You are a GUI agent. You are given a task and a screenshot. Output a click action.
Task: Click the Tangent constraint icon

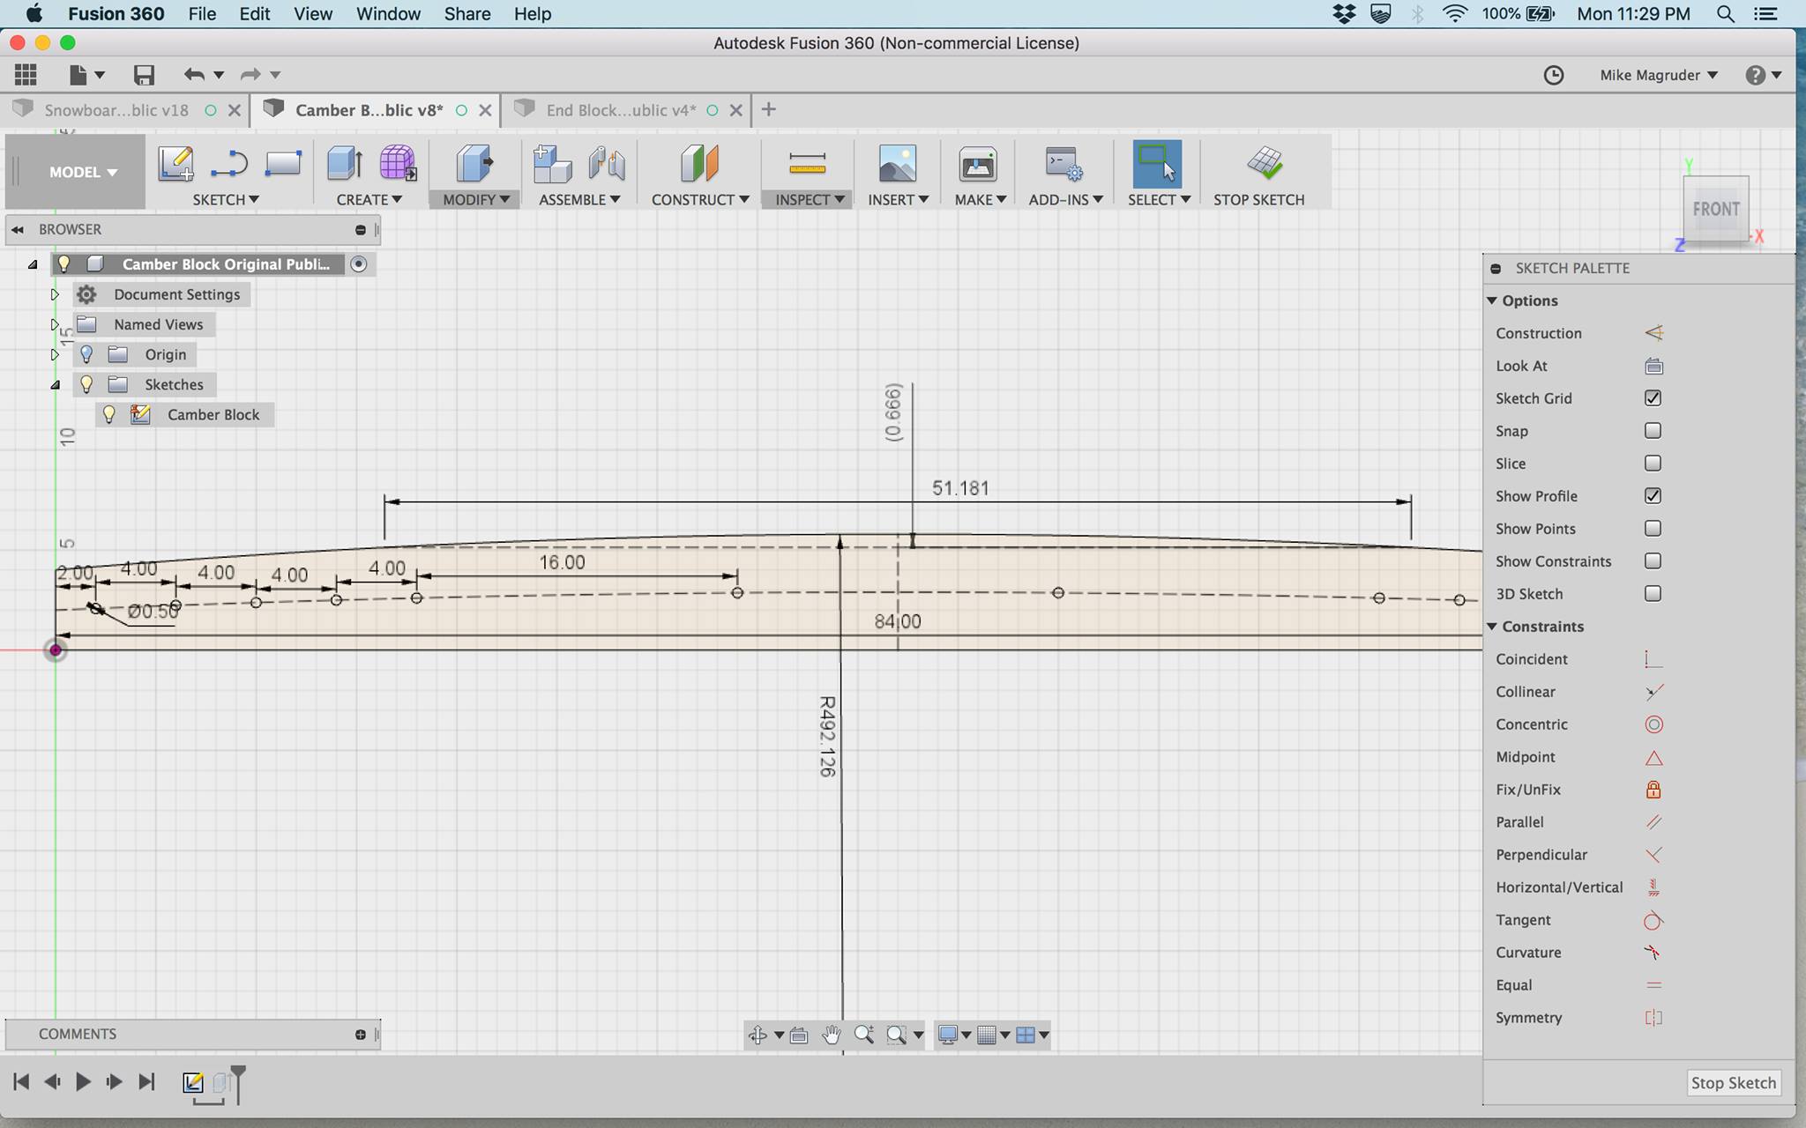[x=1653, y=920]
